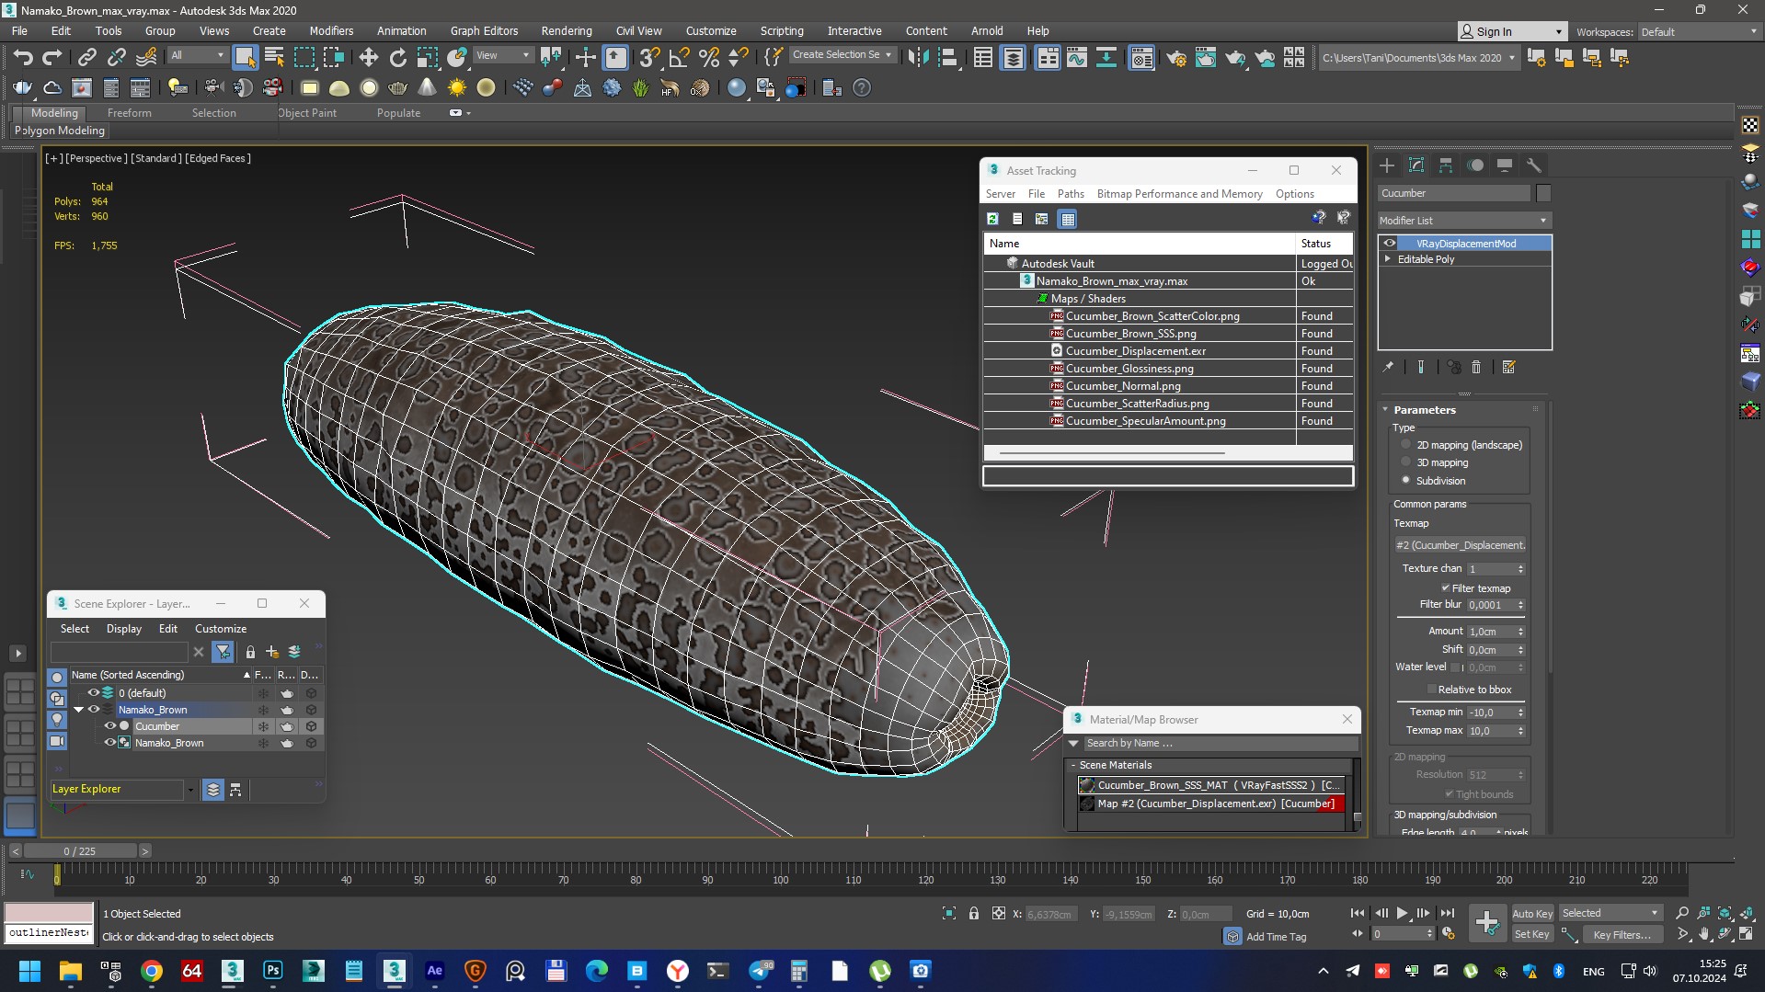Select 2D mapping (landscape) radio
Image resolution: width=1765 pixels, height=992 pixels.
point(1405,445)
